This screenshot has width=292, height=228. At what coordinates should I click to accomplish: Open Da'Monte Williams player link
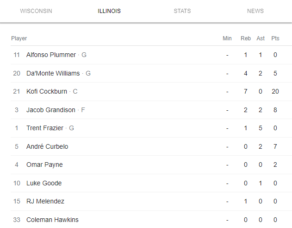[53, 73]
